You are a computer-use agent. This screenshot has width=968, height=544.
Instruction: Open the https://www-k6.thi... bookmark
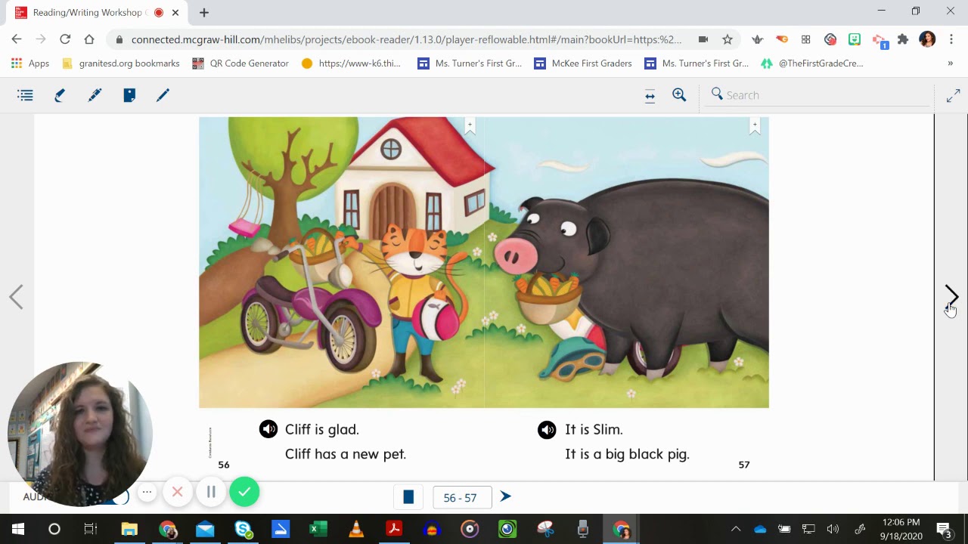[x=351, y=63]
